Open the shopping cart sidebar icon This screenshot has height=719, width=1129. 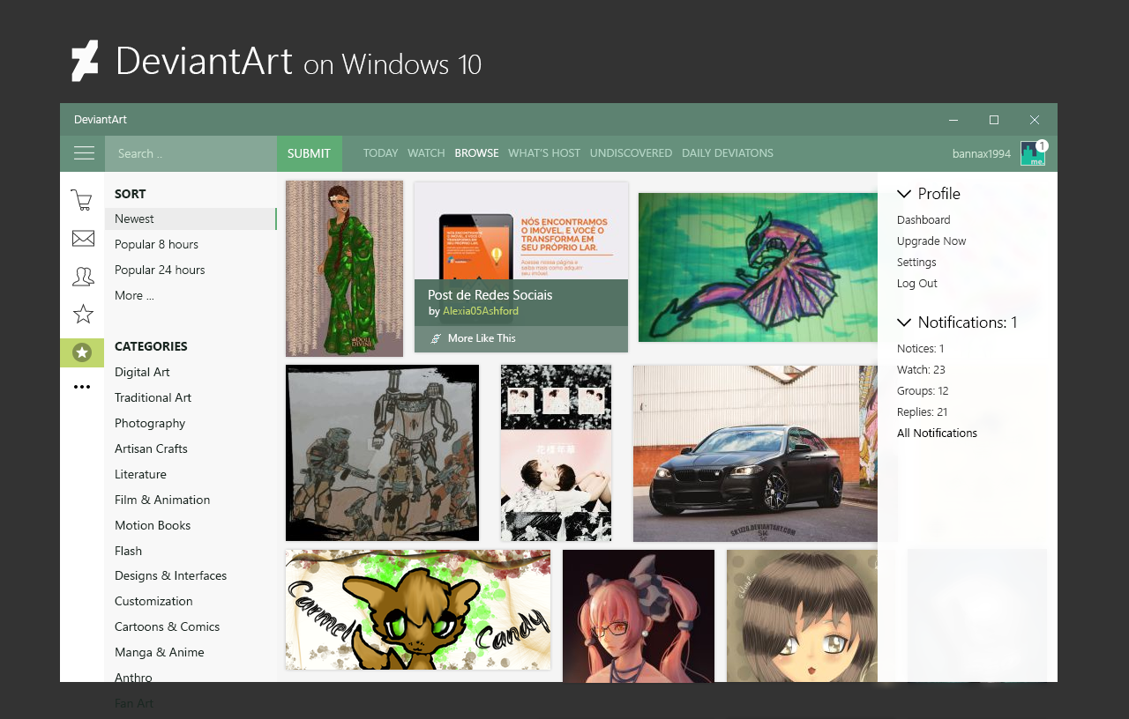click(82, 199)
